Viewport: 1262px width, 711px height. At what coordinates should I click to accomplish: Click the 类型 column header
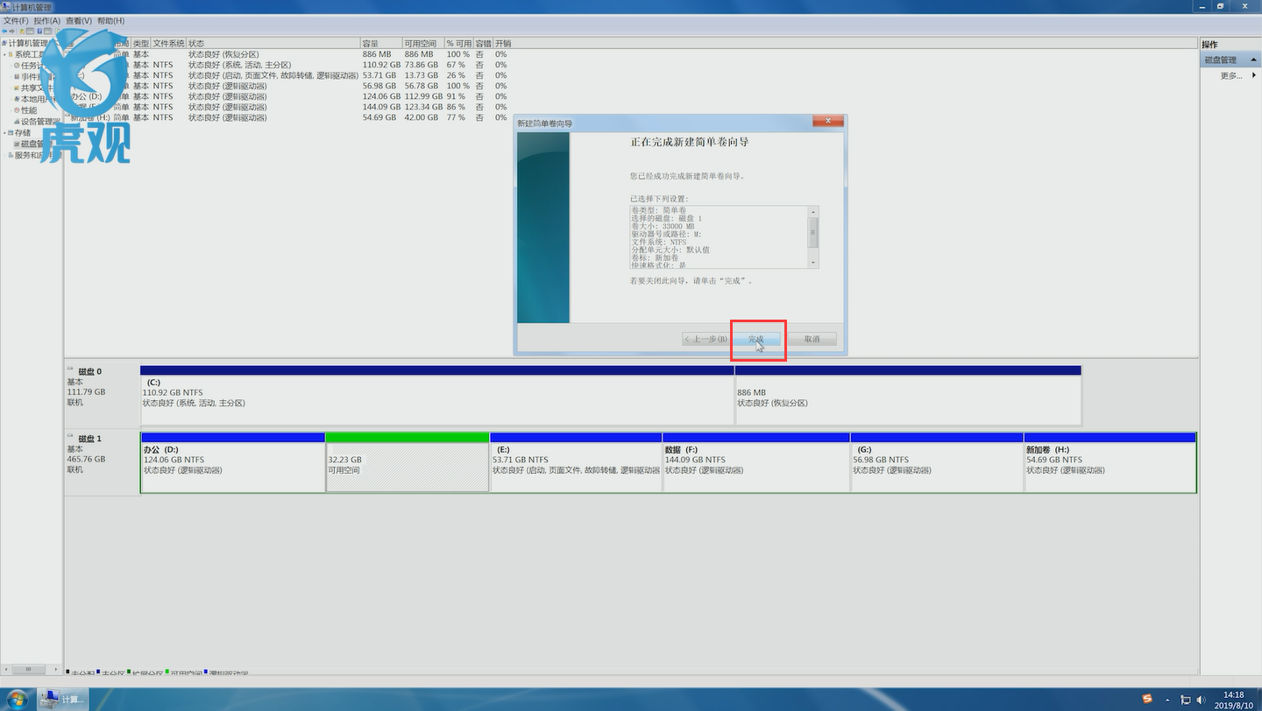click(x=140, y=43)
